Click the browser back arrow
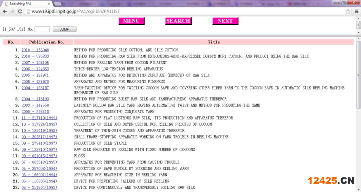Viewport: 361px width, 192px height. pyautogui.click(x=5, y=11)
